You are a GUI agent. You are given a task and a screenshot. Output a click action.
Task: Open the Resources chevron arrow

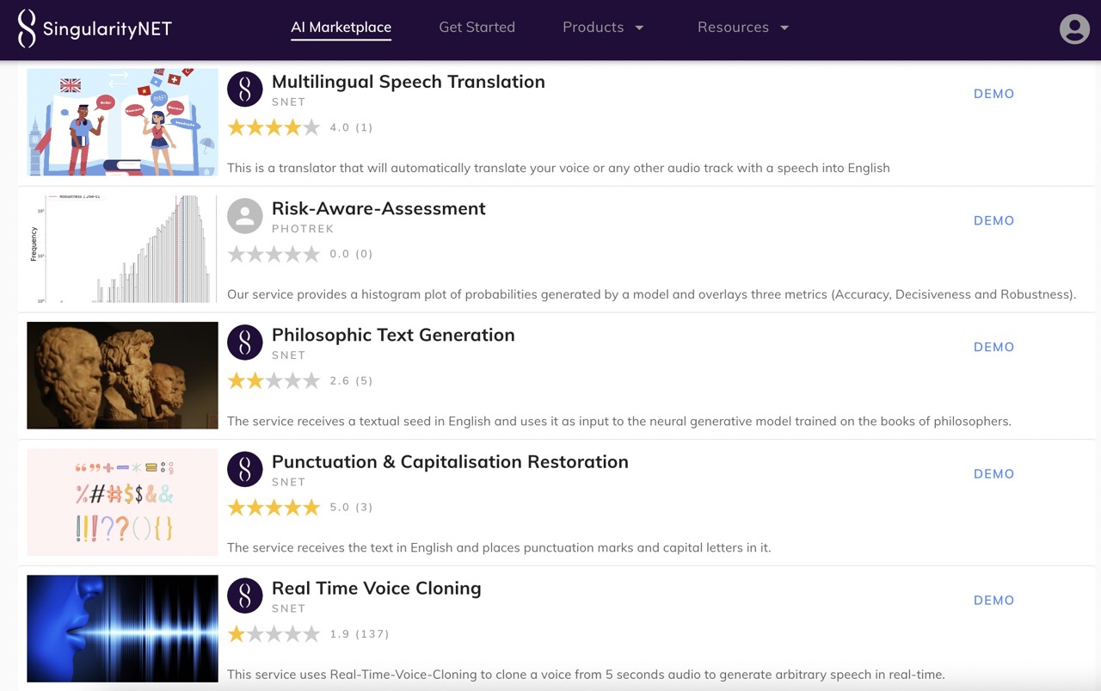784,27
